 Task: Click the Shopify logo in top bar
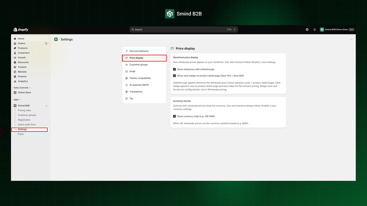pyautogui.click(x=21, y=29)
